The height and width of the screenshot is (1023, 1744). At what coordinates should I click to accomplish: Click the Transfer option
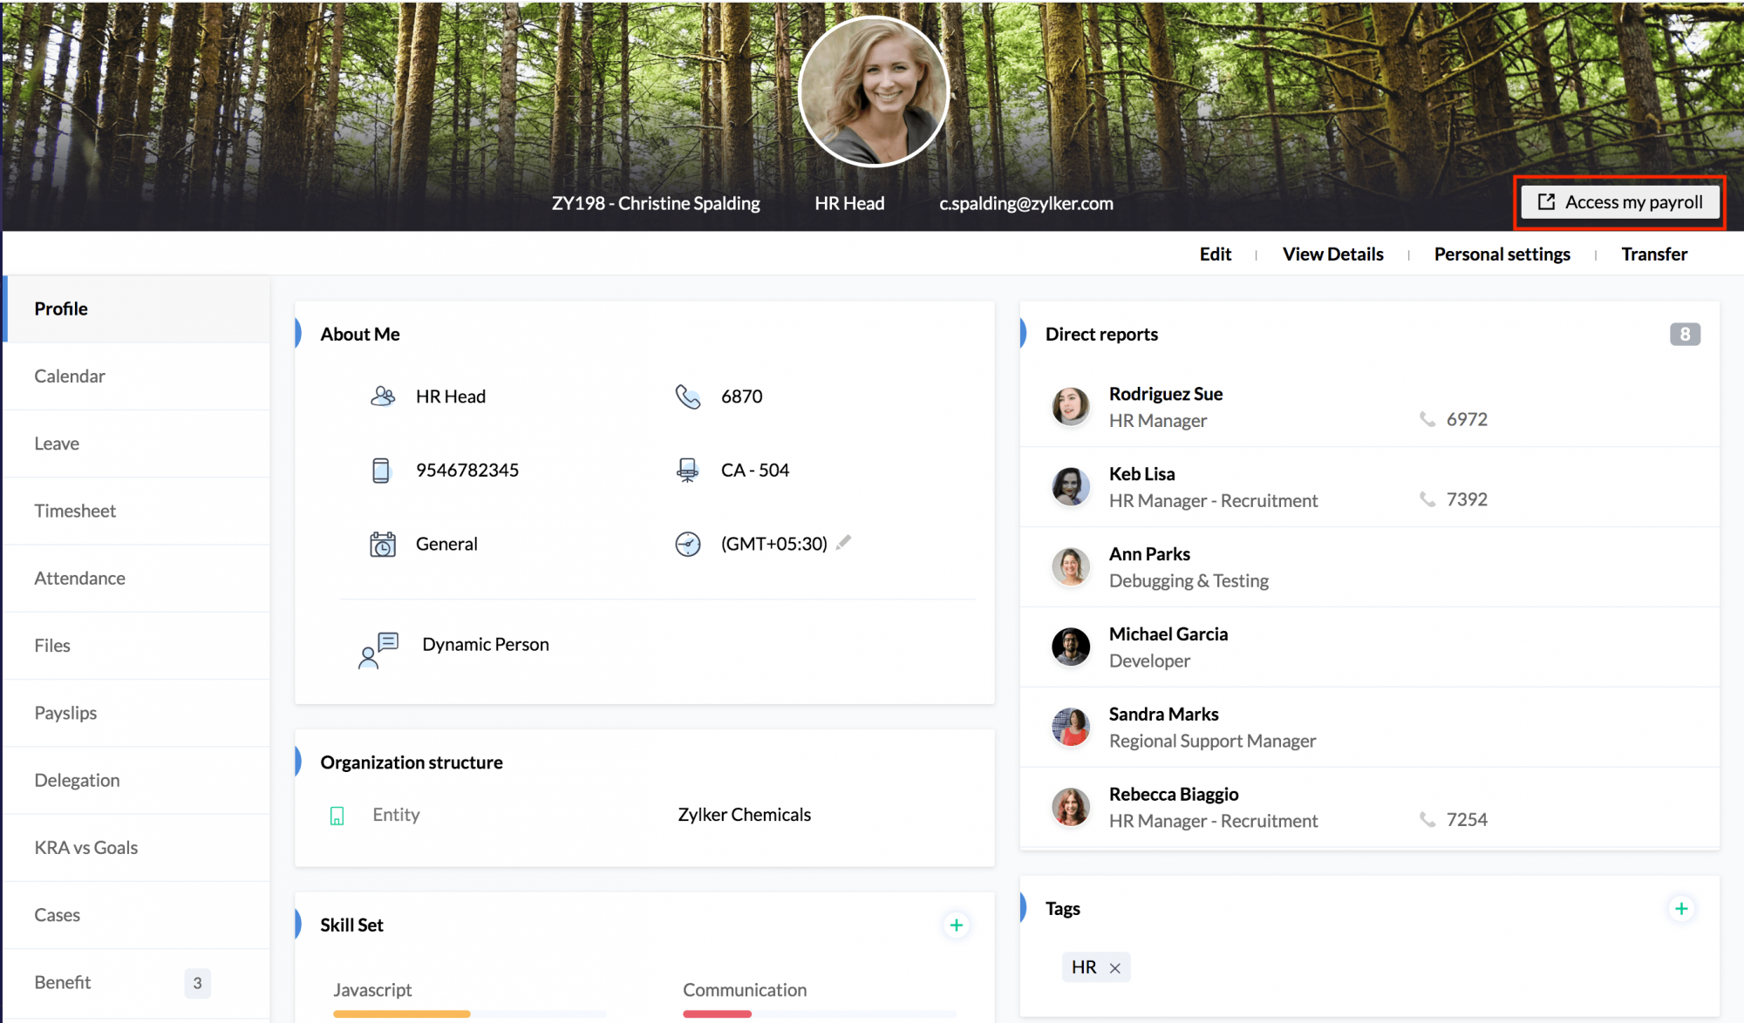pos(1653,254)
